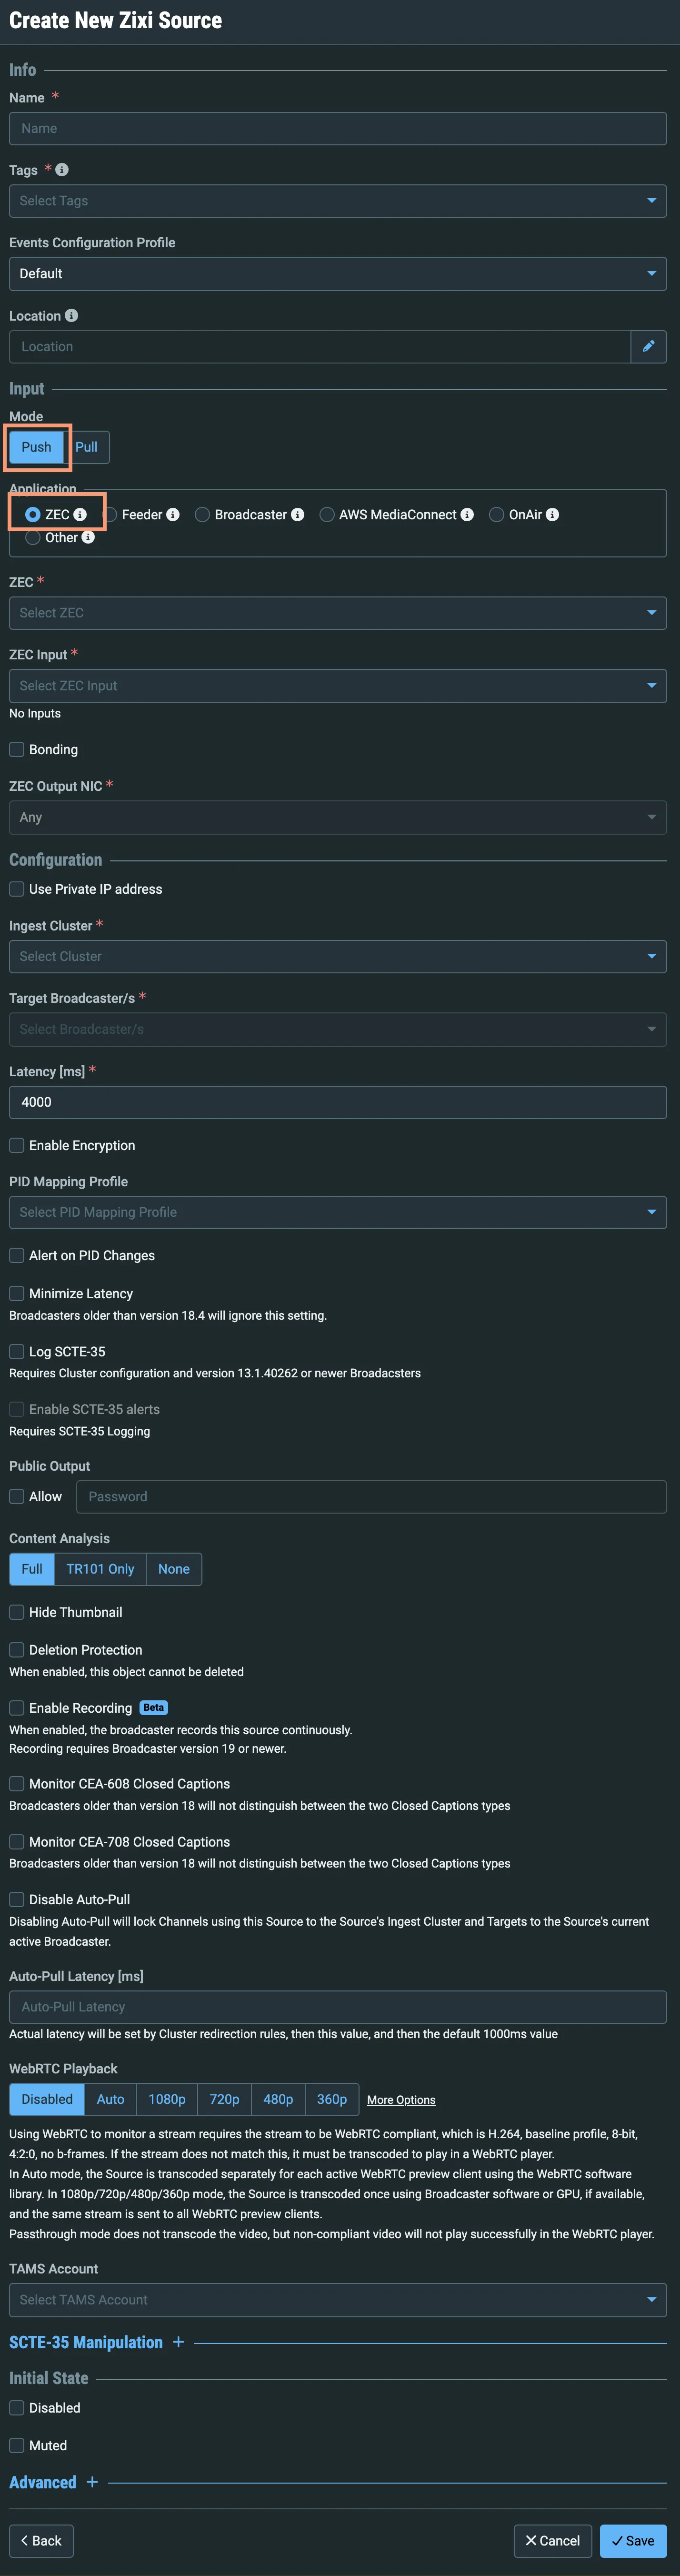Open the Select ZEC dropdown
Viewport: 680px width, 2576px height.
338,613
